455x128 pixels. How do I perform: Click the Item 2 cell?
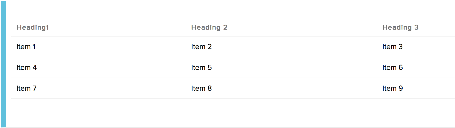[x=201, y=47]
